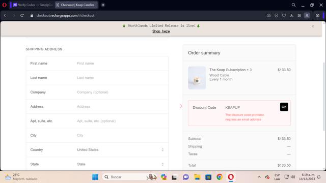The image size is (326, 183).
Task: Click the page vertical scrollbar
Action: 324,97
